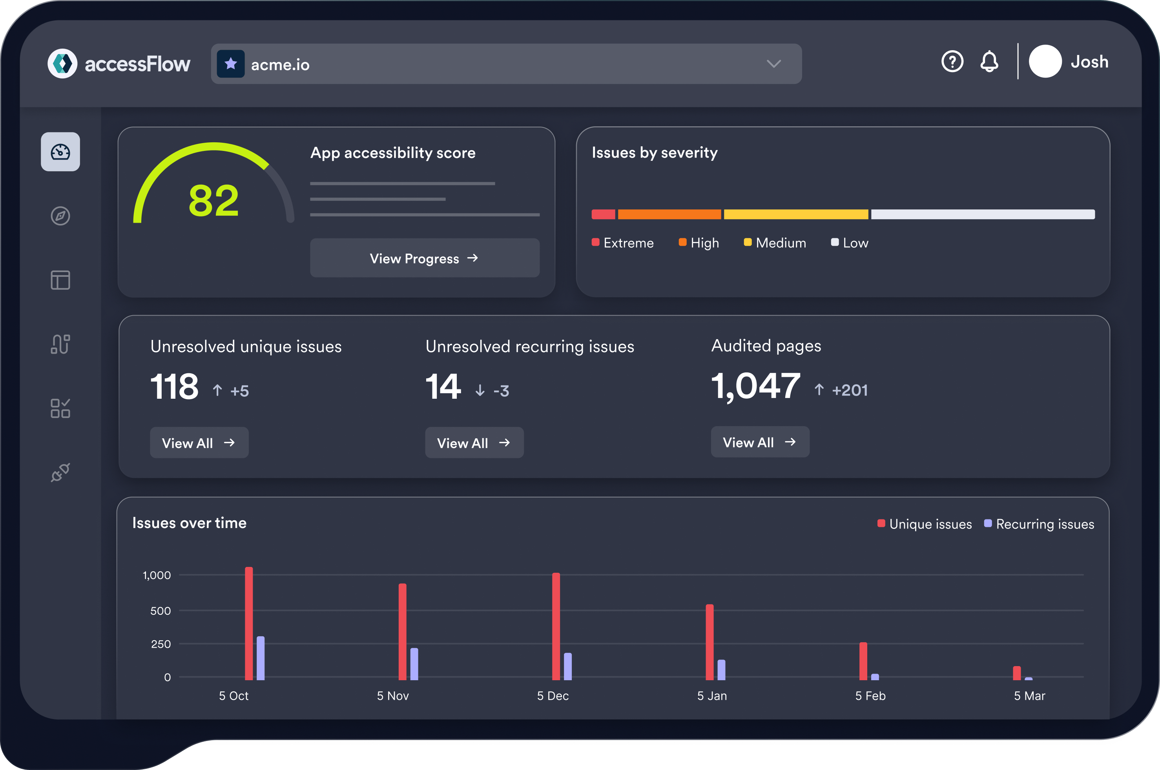
Task: Click the View Progress button
Action: coord(424,258)
